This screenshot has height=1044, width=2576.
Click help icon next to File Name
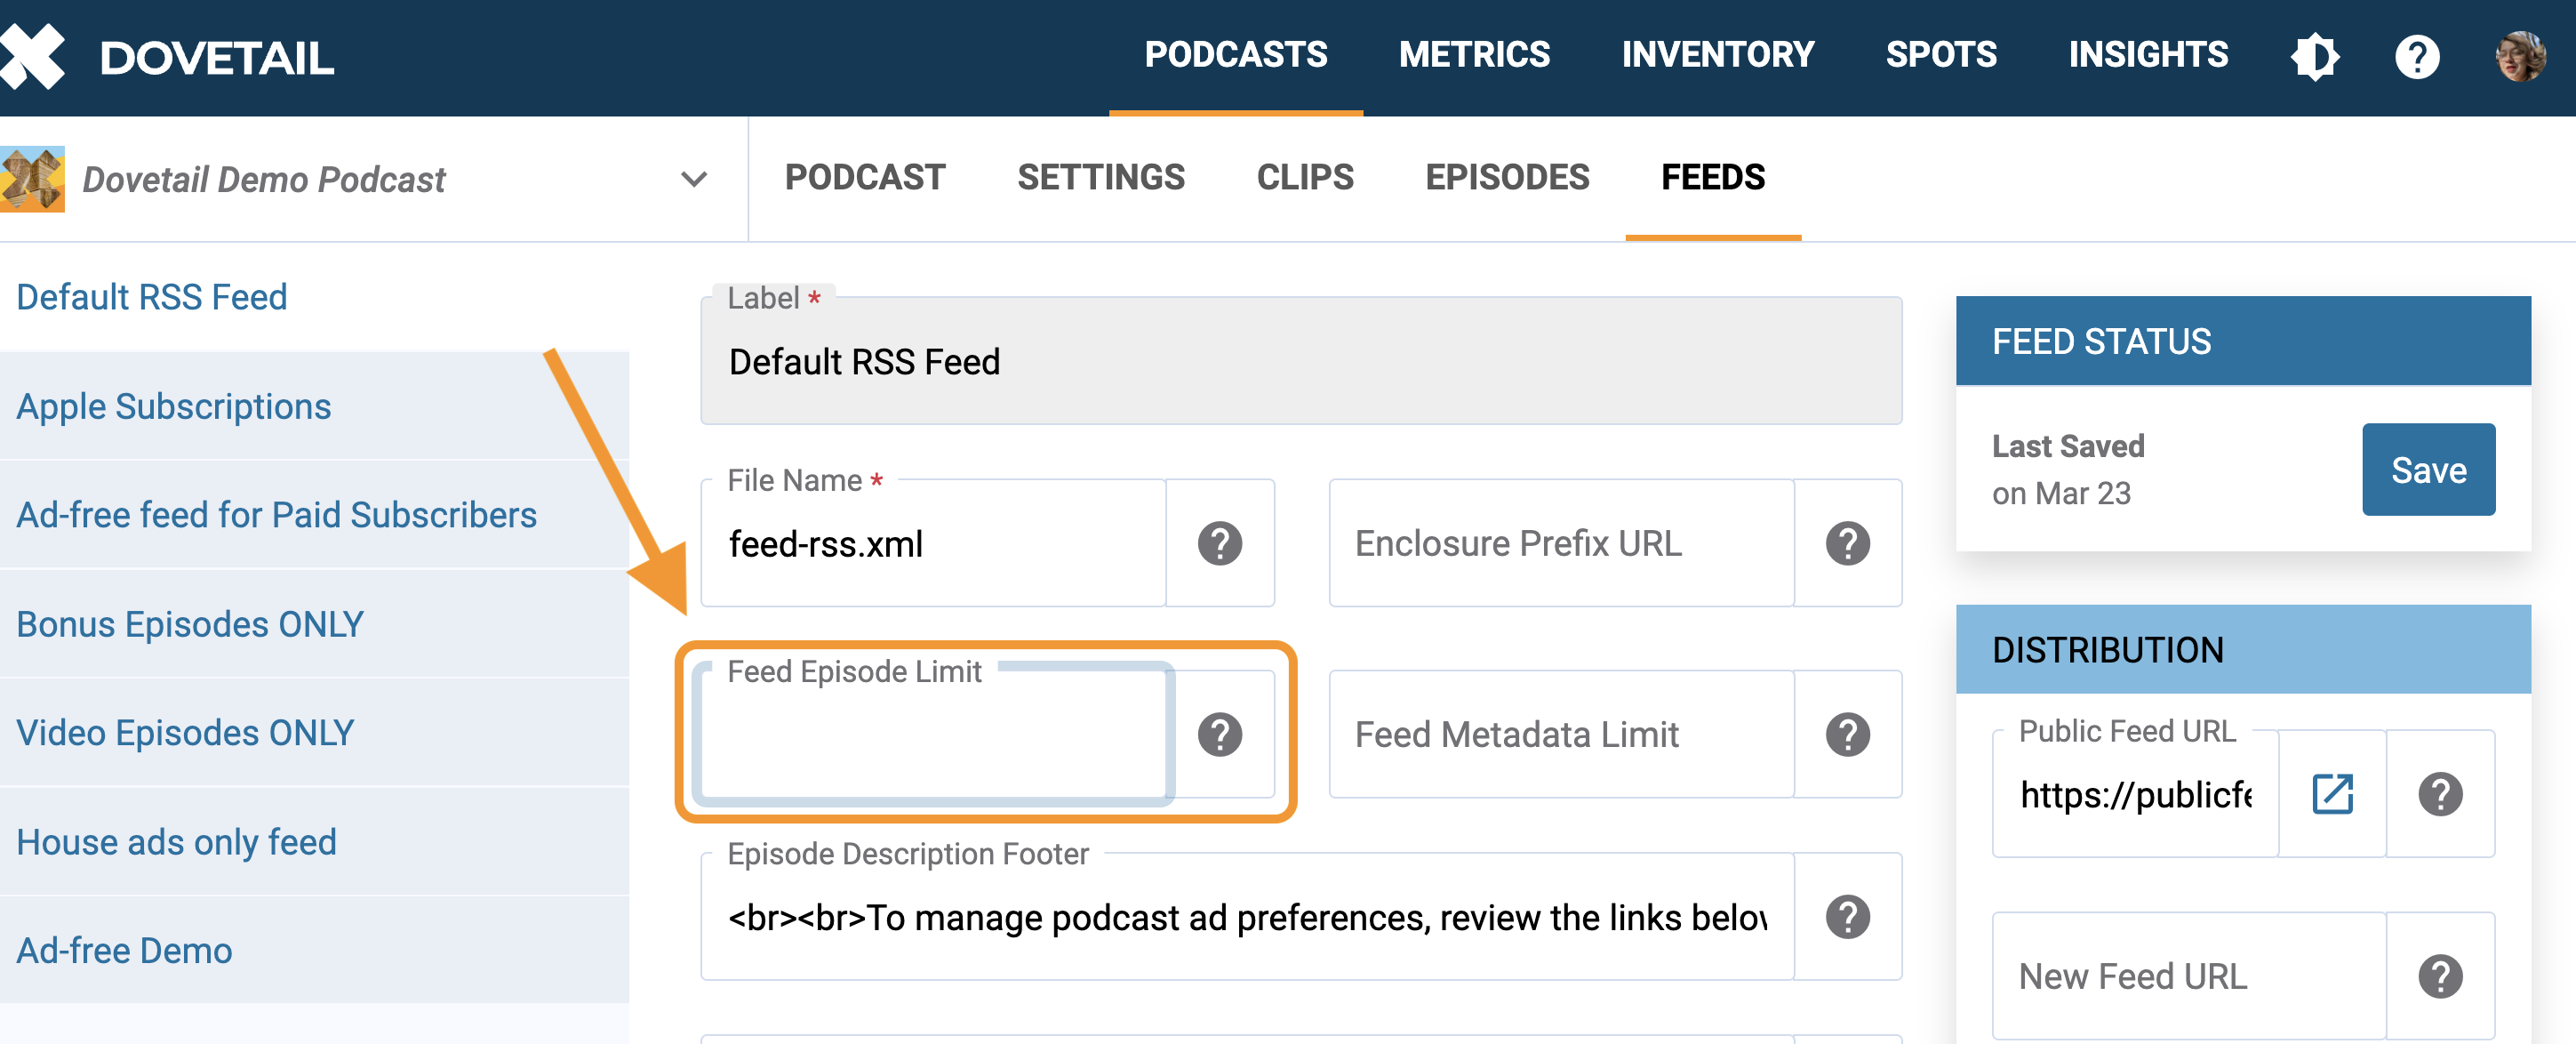click(1219, 544)
